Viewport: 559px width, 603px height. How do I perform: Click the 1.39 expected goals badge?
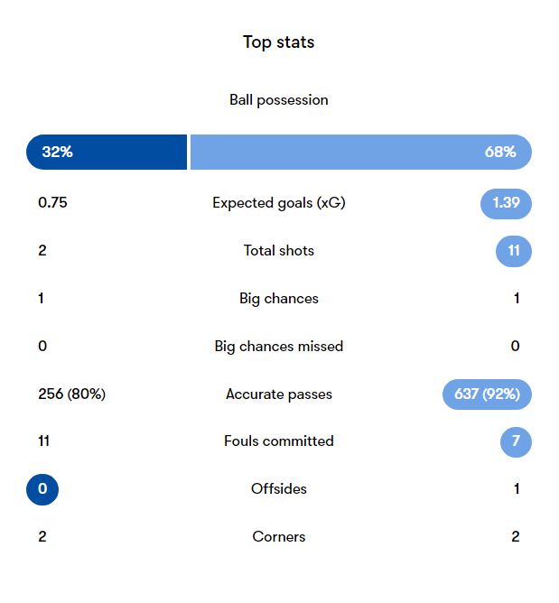tap(506, 203)
